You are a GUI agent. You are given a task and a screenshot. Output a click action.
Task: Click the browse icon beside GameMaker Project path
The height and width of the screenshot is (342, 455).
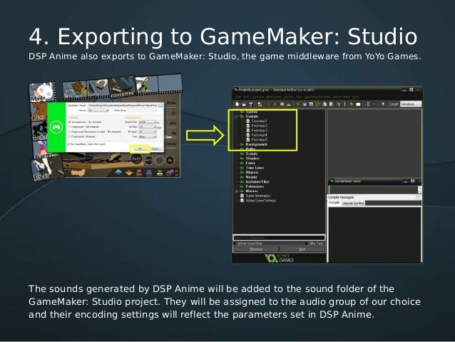tap(160, 105)
